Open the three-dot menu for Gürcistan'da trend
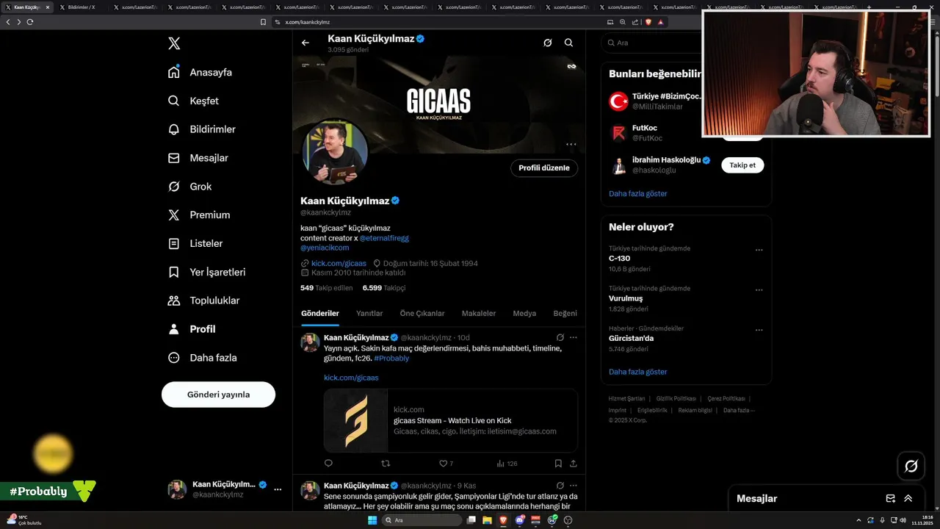 coord(759,329)
